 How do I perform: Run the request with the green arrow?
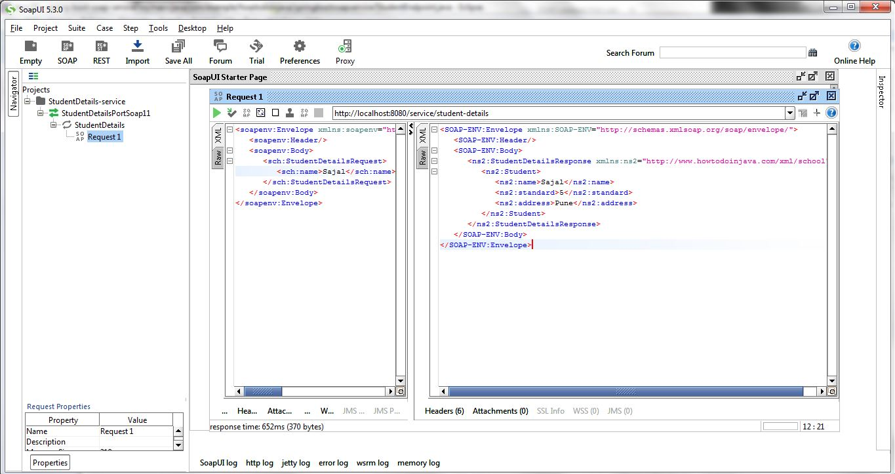[x=216, y=112]
